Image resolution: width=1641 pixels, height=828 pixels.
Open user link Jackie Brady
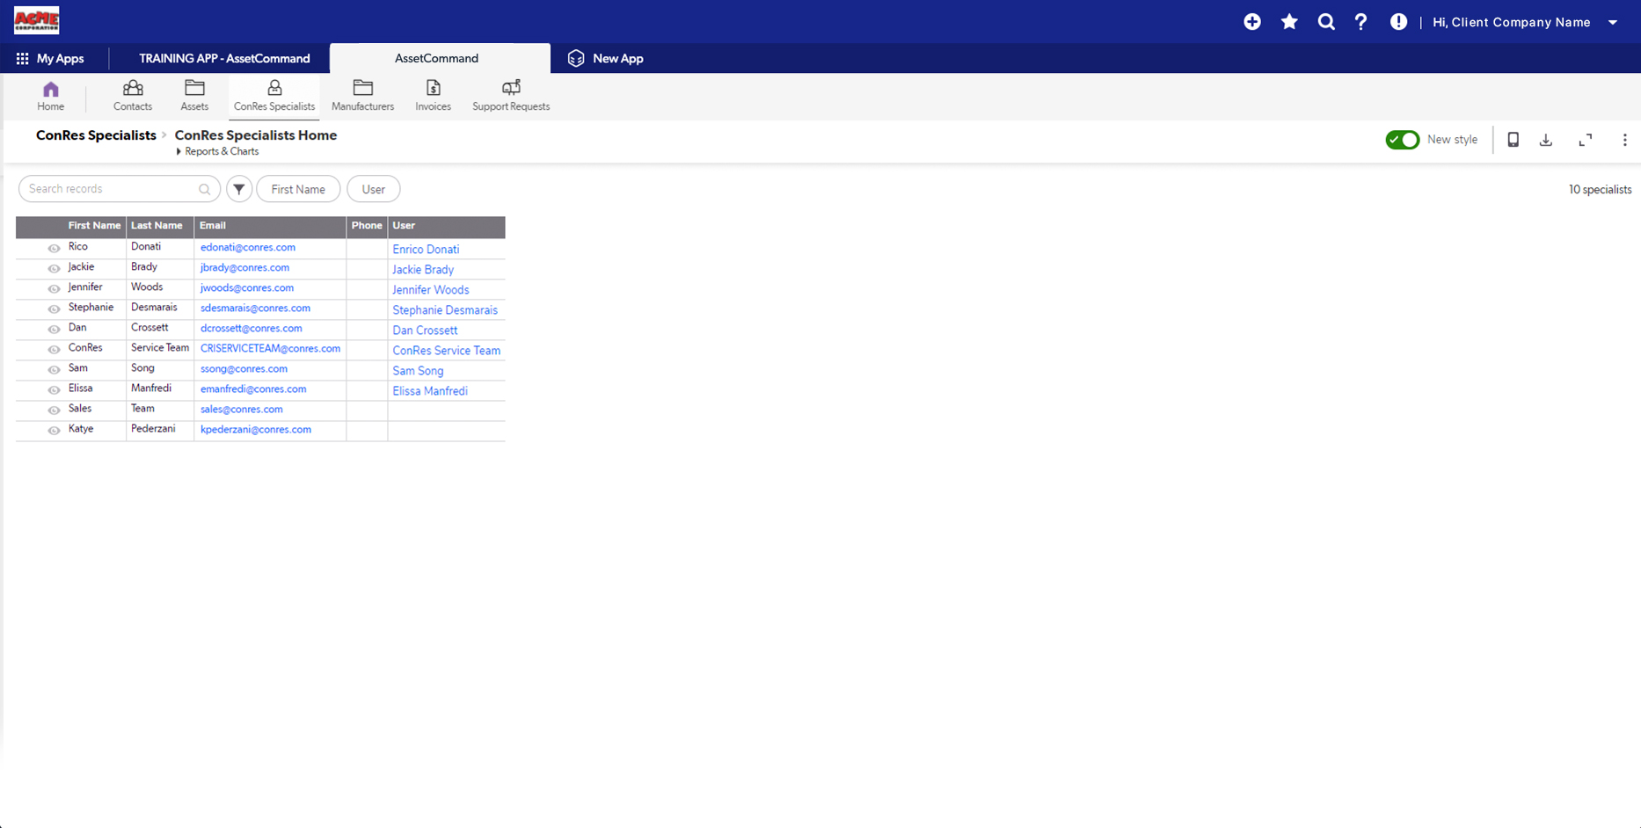423,270
